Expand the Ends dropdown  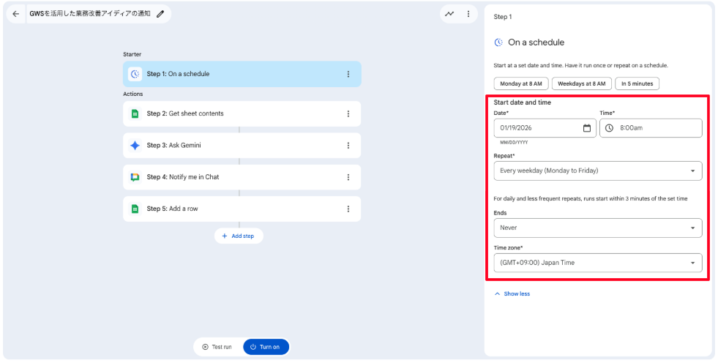597,228
